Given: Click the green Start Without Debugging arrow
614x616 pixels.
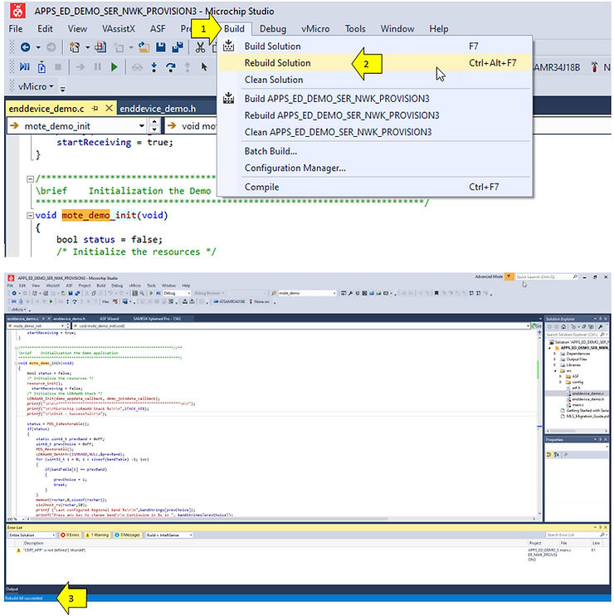Looking at the screenshot, I should 114,66.
